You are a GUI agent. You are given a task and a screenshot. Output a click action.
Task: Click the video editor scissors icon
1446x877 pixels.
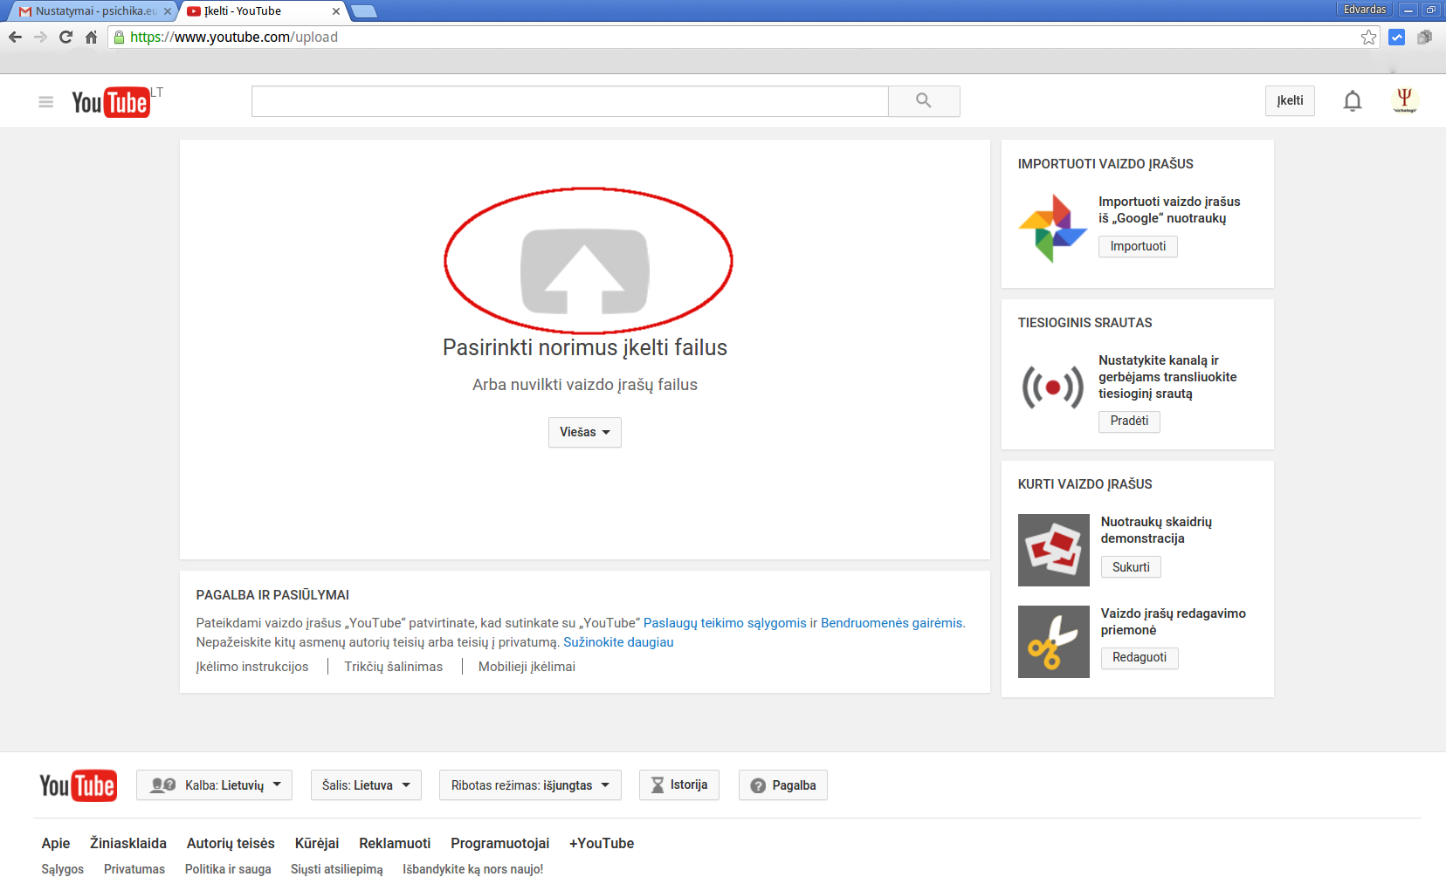[x=1054, y=641]
